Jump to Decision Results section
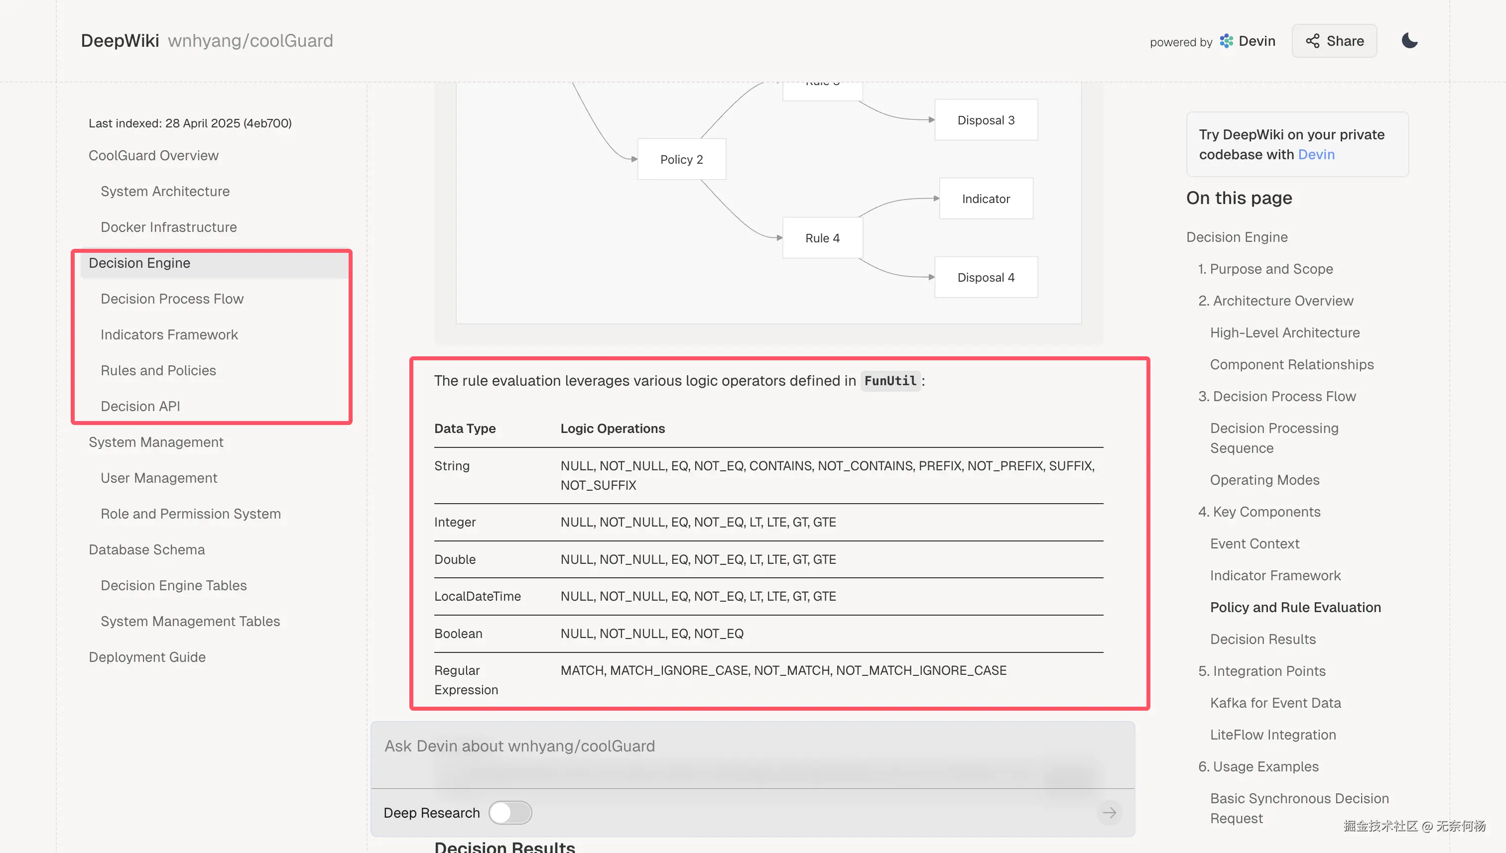Viewport: 1506px width, 853px height. coord(1262,639)
